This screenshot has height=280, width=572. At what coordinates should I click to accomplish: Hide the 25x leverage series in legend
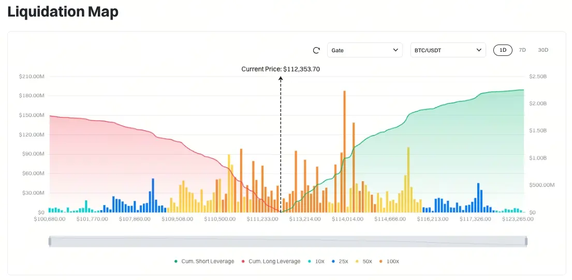340,261
